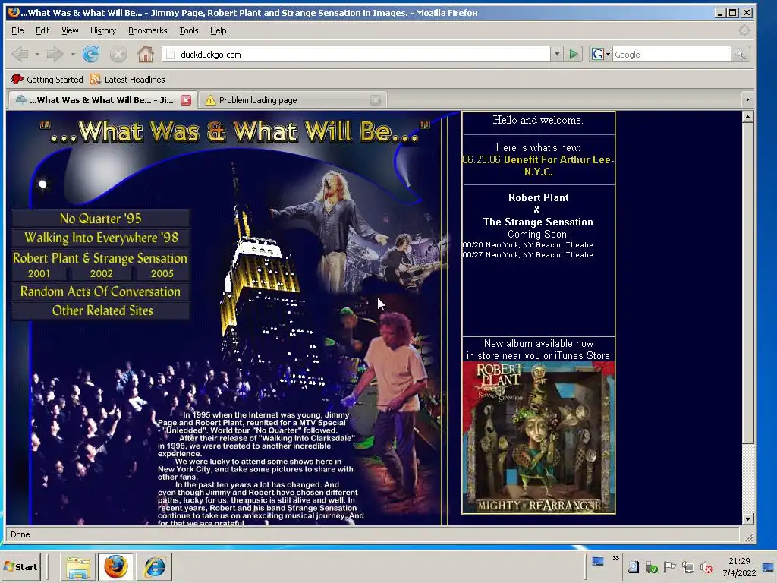Select the 2002 Strange Sensation link
Image resolution: width=777 pixels, height=583 pixels.
[x=101, y=273]
